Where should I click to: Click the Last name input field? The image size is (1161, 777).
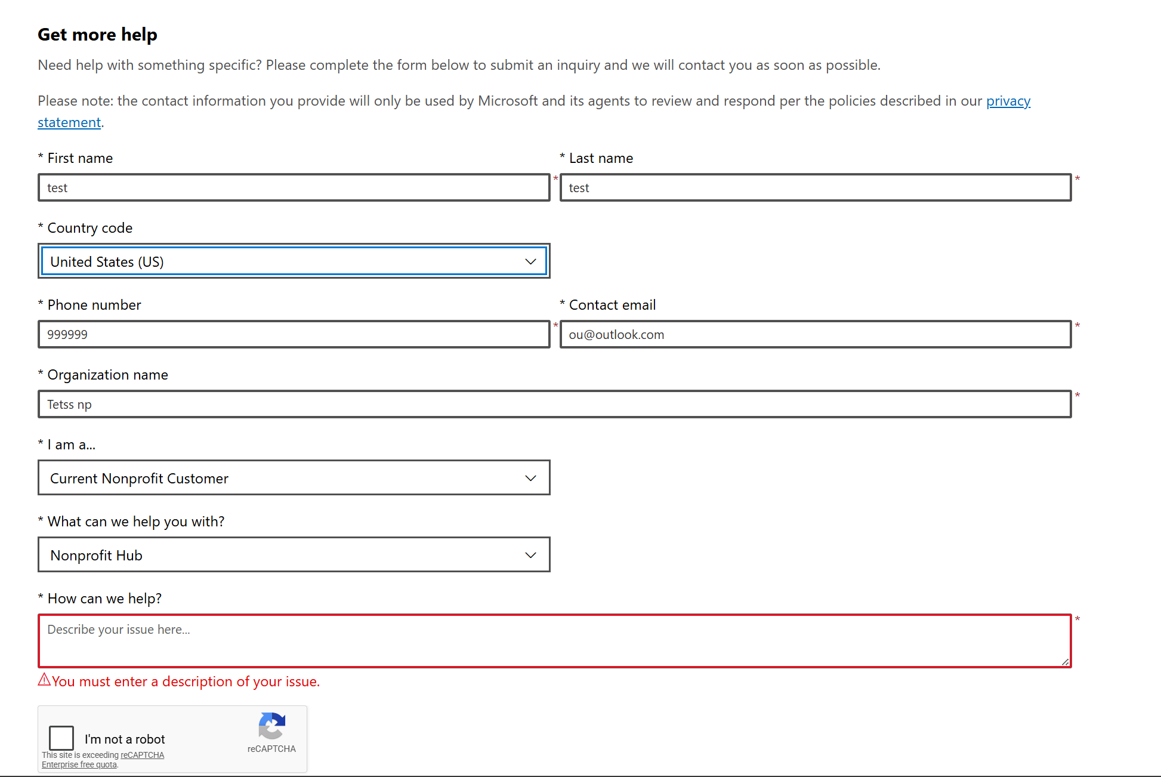click(x=816, y=187)
